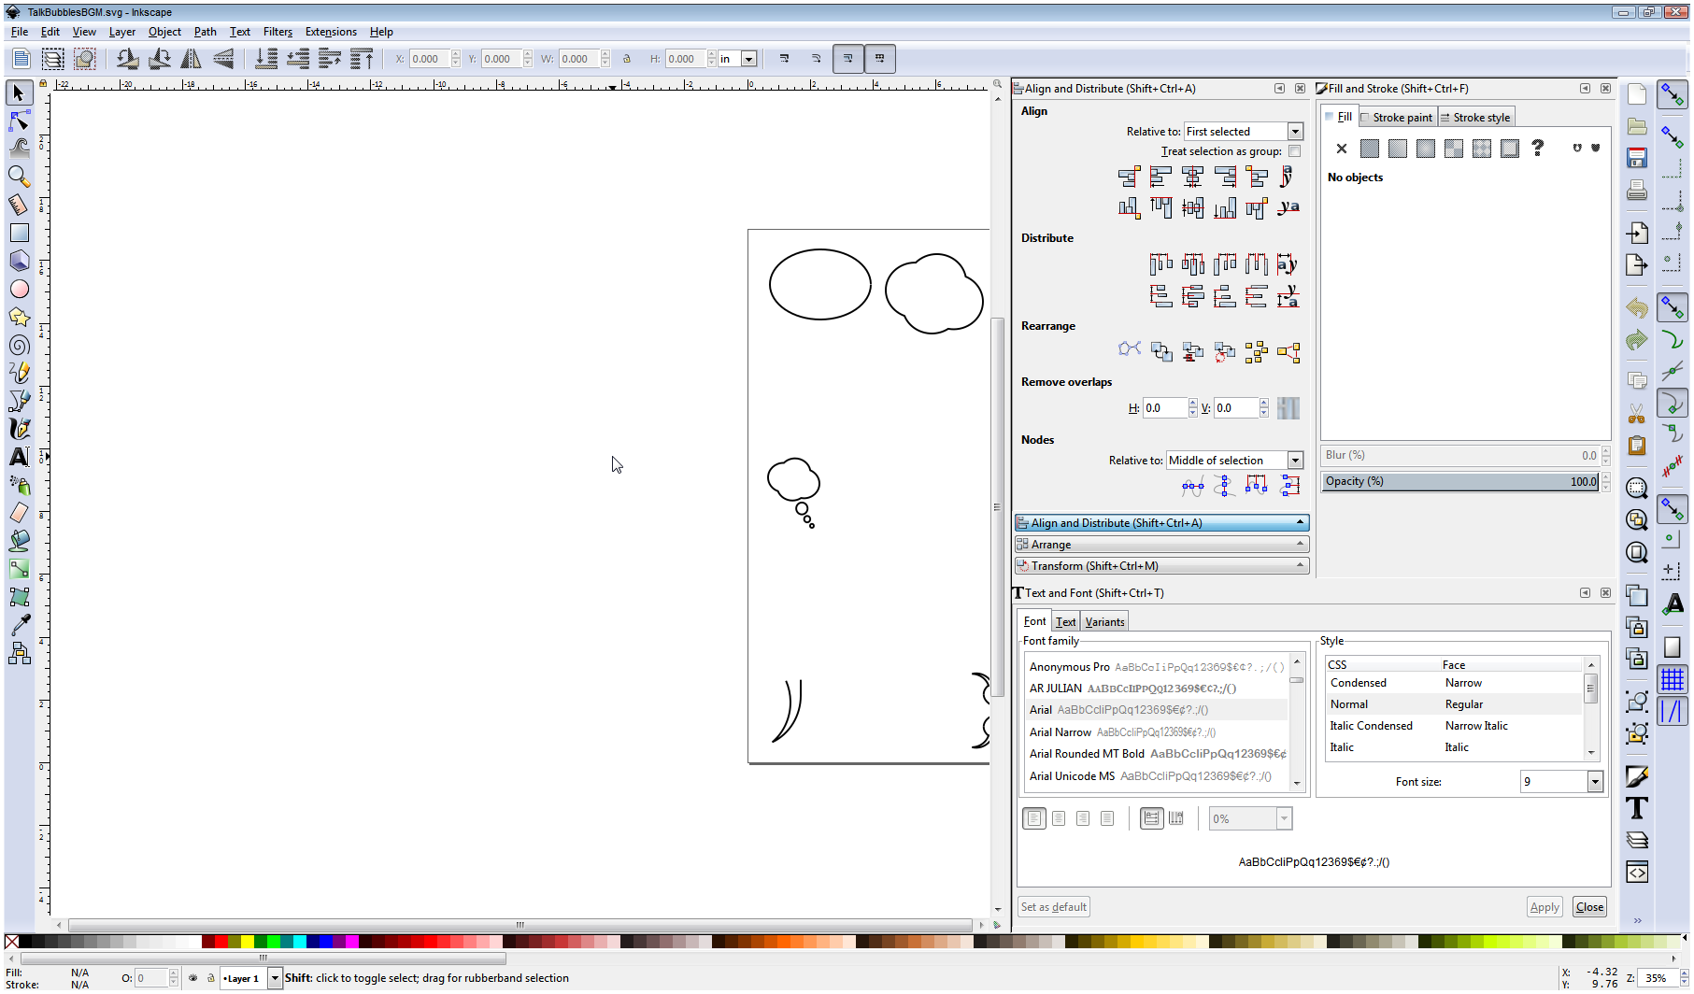
Task: Open the Path menu
Action: pyautogui.click(x=205, y=31)
